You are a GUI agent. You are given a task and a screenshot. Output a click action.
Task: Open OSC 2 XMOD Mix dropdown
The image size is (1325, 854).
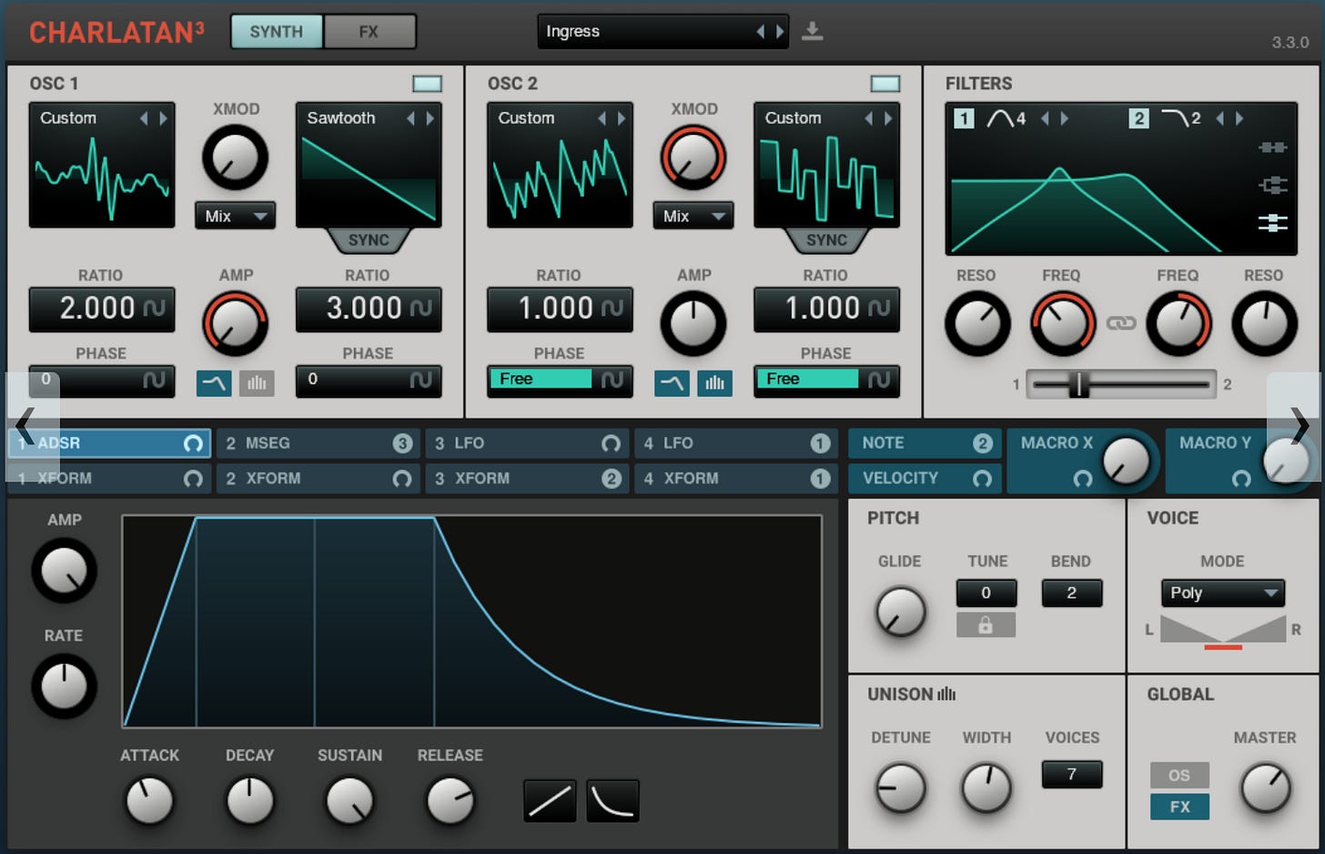pyautogui.click(x=693, y=216)
